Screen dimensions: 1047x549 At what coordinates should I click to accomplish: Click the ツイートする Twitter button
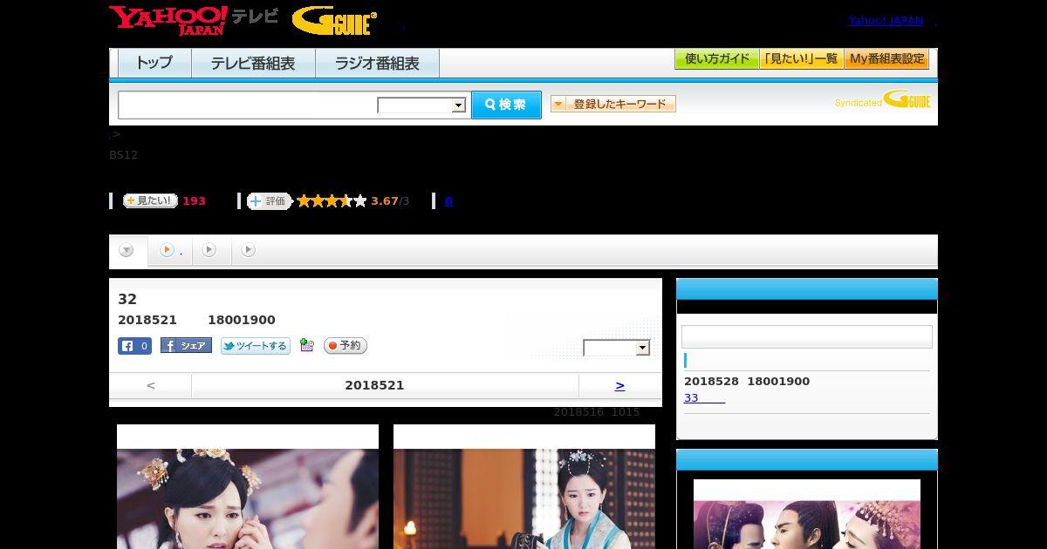point(256,346)
